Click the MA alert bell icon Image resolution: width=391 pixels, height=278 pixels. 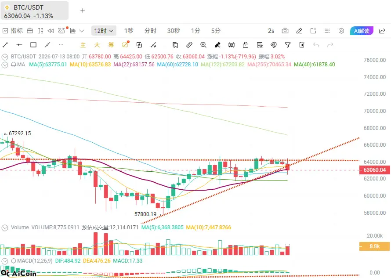click(14, 65)
